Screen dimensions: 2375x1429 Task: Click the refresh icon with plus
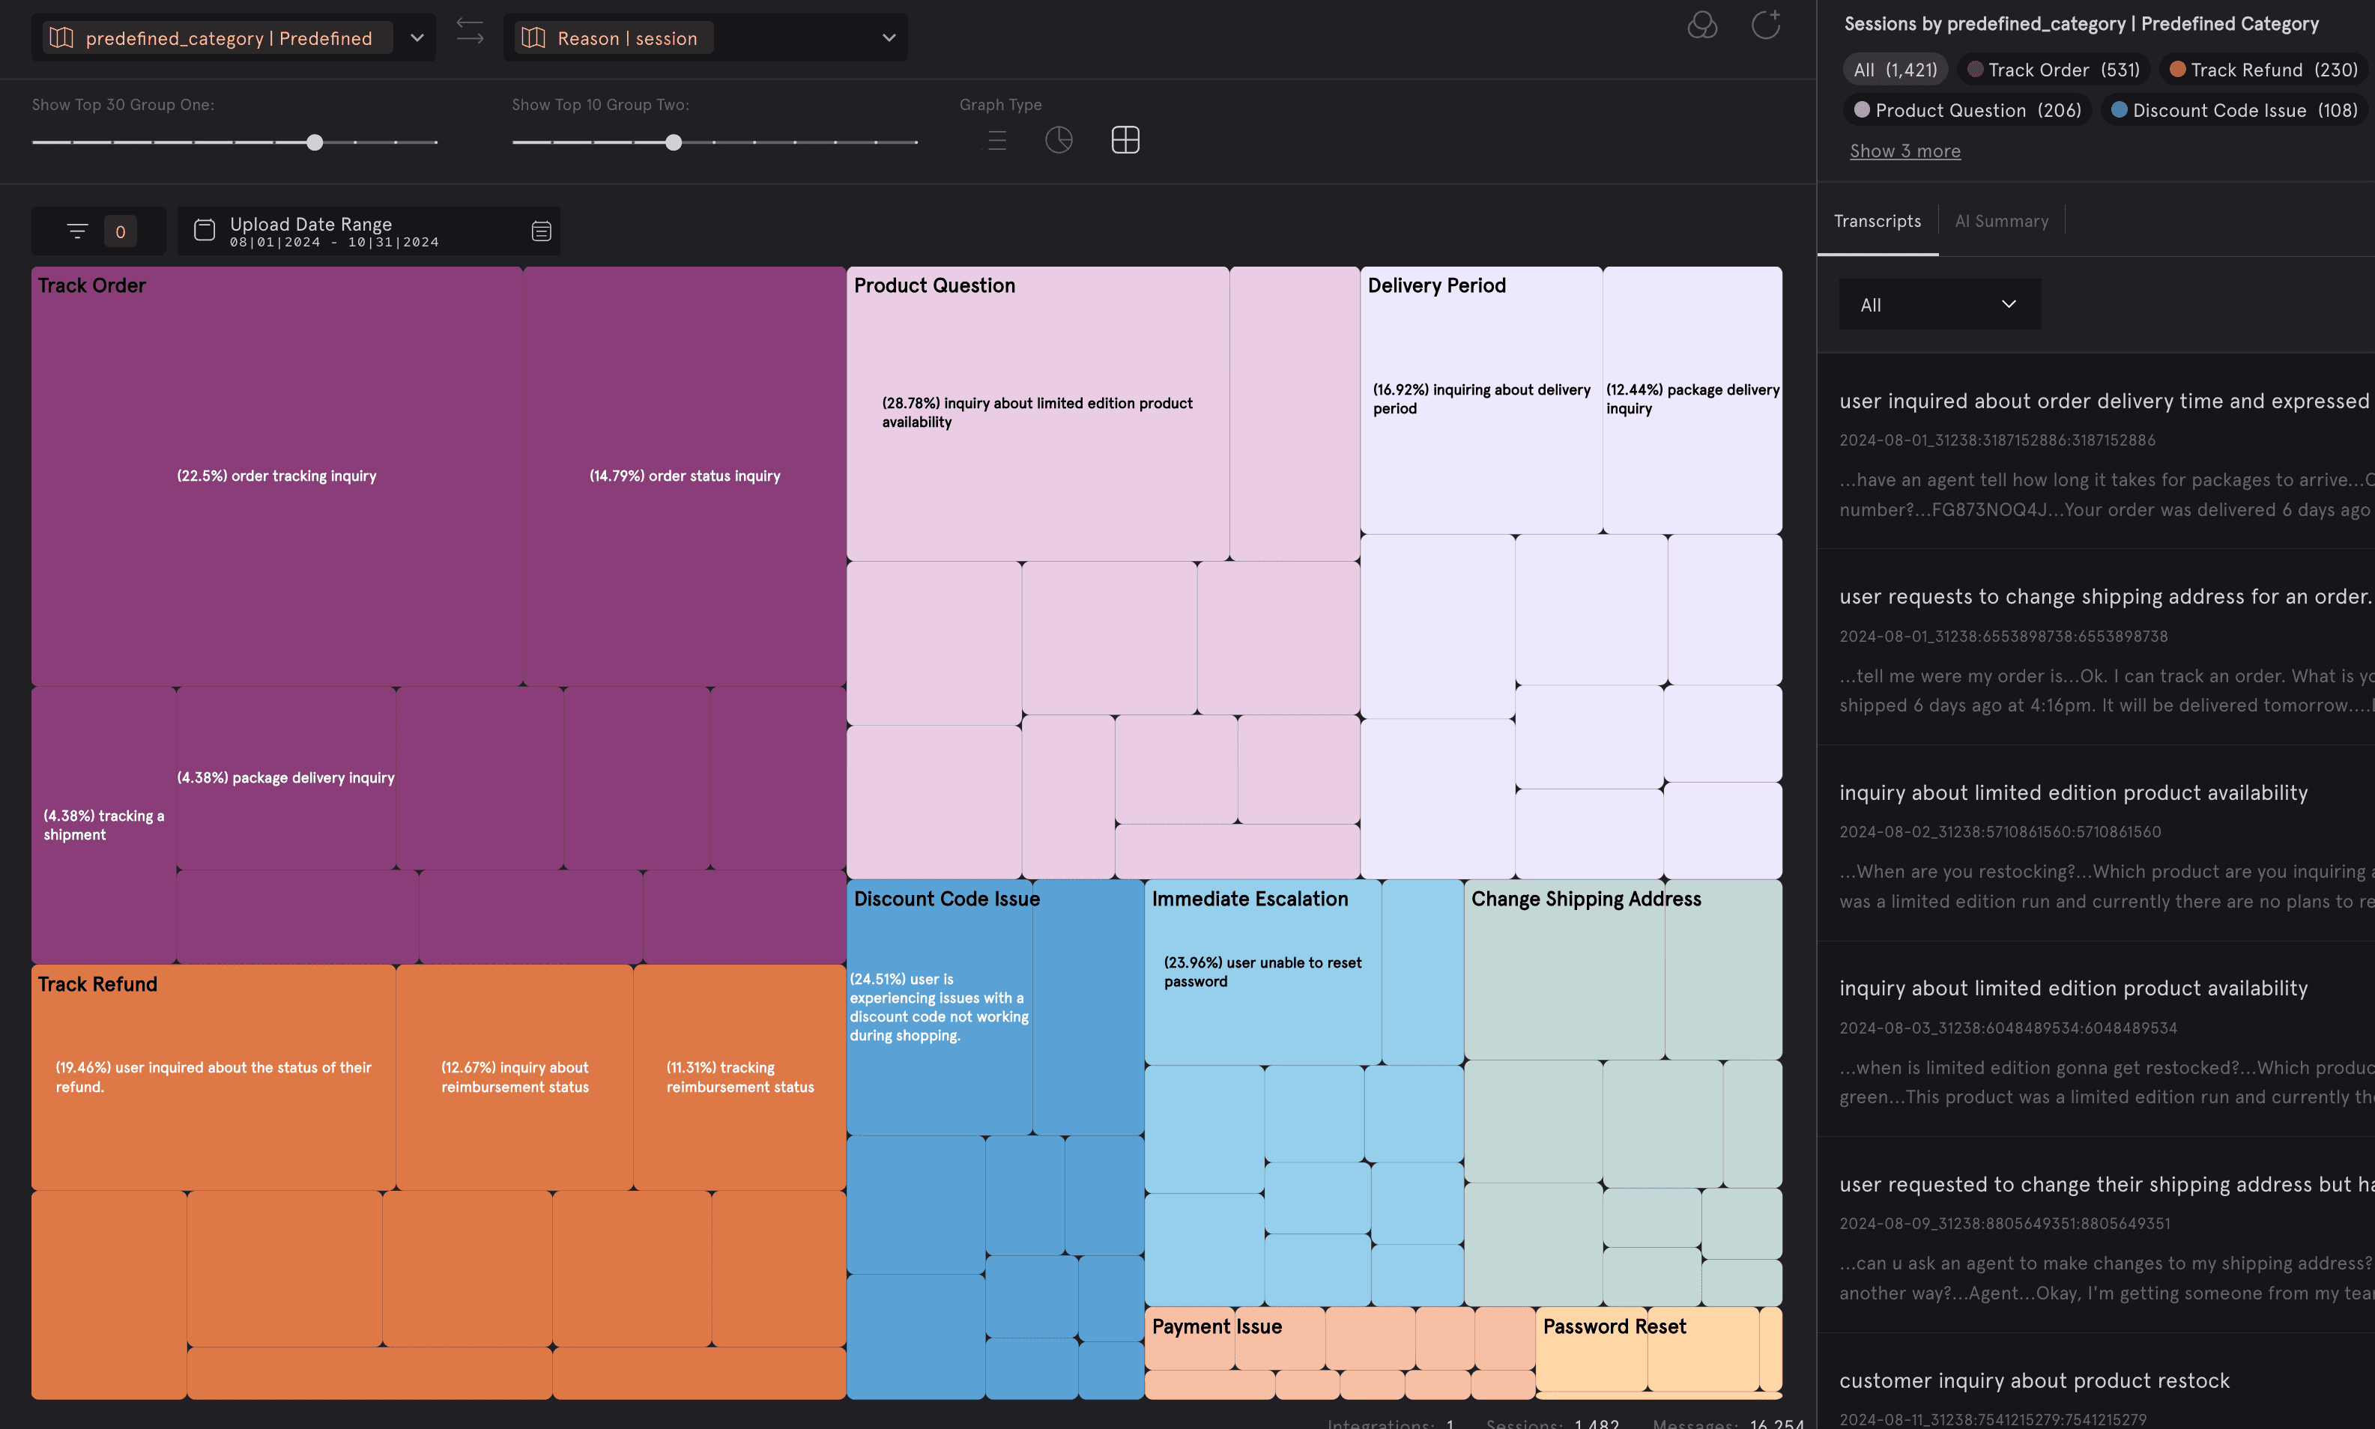pos(1764,25)
